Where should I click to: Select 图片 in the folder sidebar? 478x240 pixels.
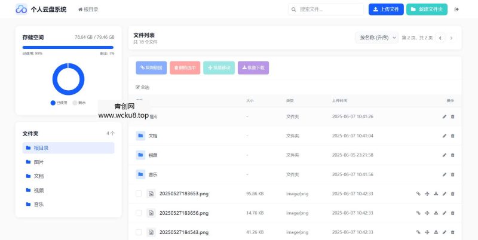[x=68, y=162]
